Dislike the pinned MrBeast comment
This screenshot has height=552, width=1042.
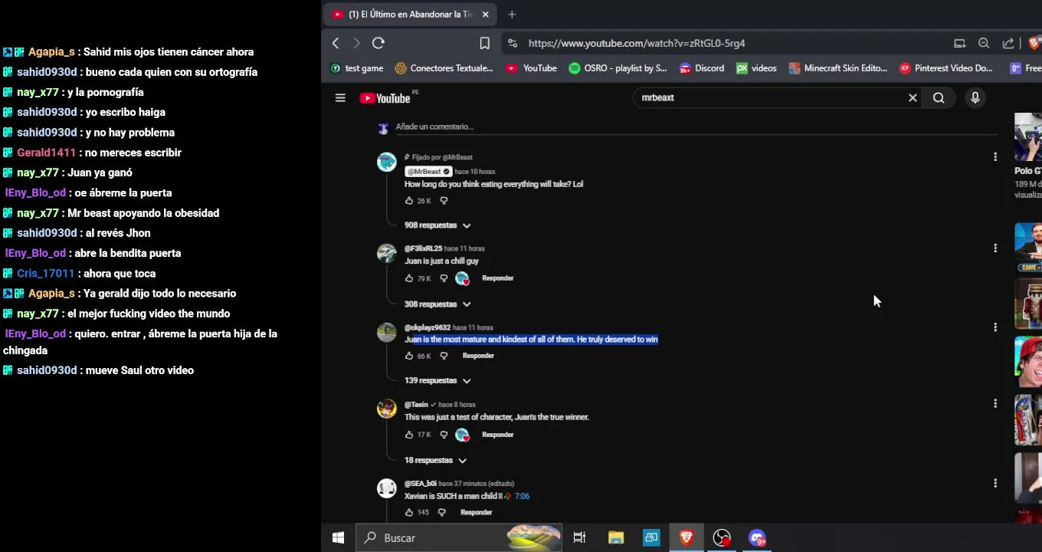(444, 201)
